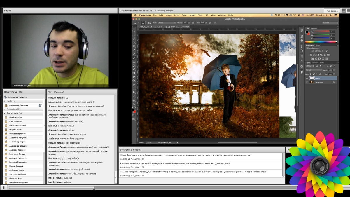Open the Filter menu
This screenshot has width=350, height=197.
coord(200,15)
